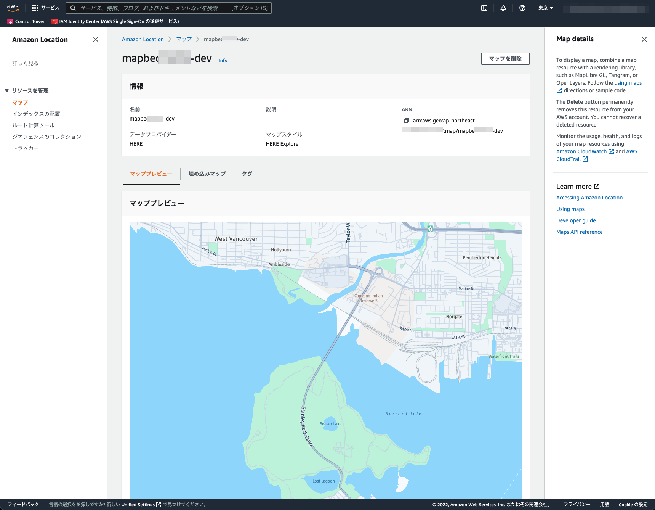Switch to the 埋め込みマップ tab
655x510 pixels.
(x=207, y=174)
